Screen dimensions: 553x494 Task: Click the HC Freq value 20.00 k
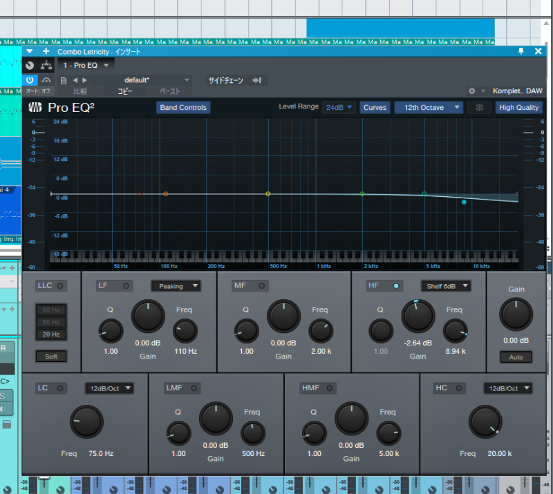point(500,453)
